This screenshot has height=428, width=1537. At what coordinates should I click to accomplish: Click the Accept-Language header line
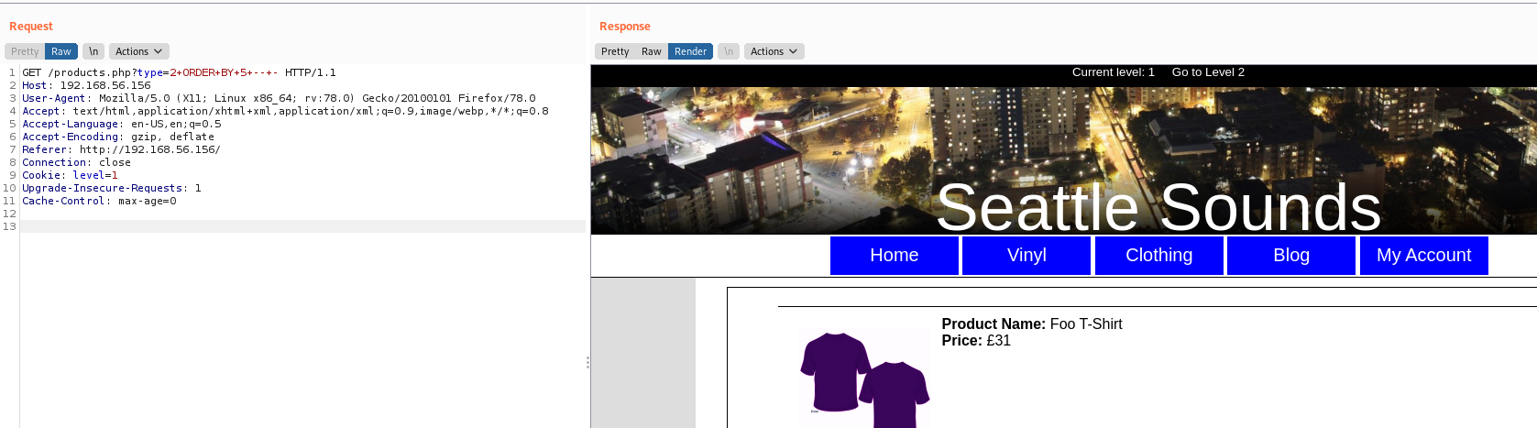coord(122,124)
